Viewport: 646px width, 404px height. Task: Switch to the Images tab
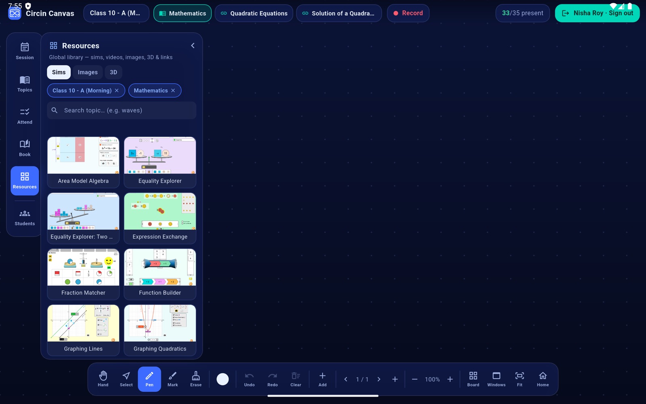point(88,72)
